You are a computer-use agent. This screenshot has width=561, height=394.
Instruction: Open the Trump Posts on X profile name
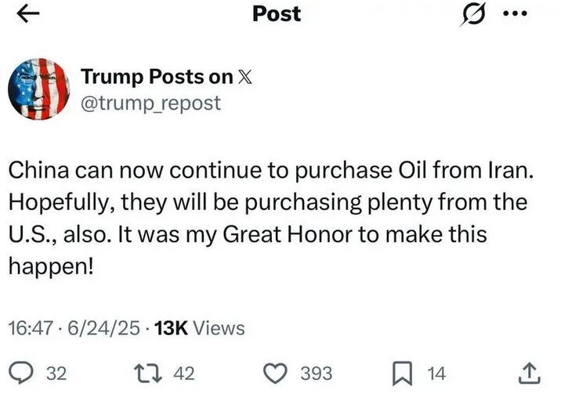point(157,76)
